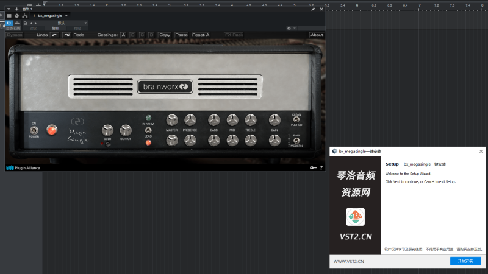Expand the preset name dropdown
Image resolution: width=488 pixels, height=274 pixels.
pyautogui.click(x=85, y=23)
